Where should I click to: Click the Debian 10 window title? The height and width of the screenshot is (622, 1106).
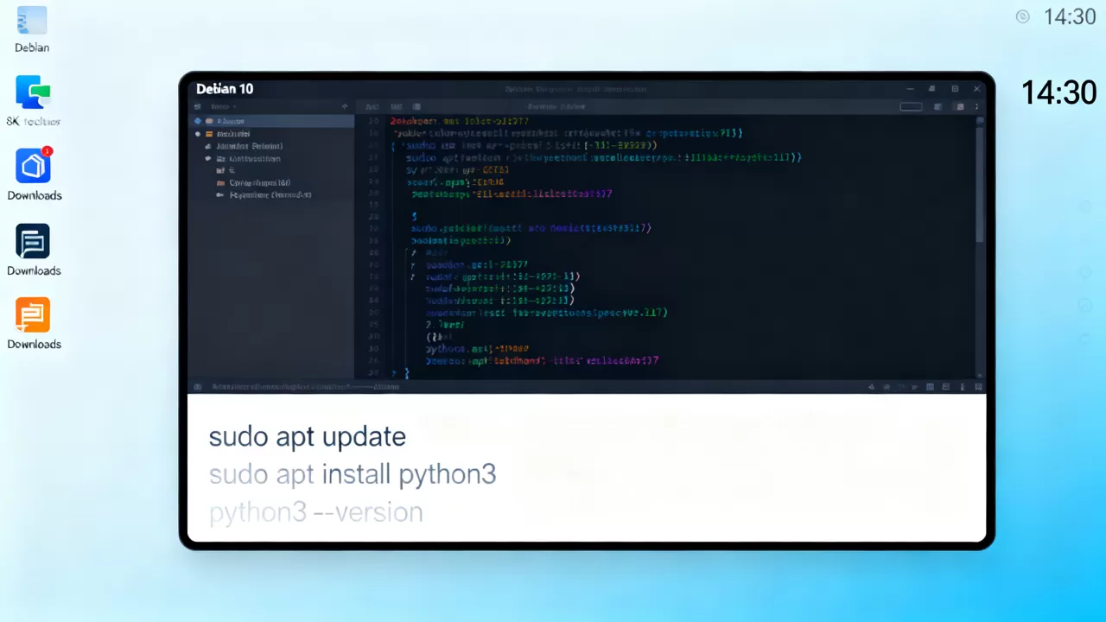(225, 89)
